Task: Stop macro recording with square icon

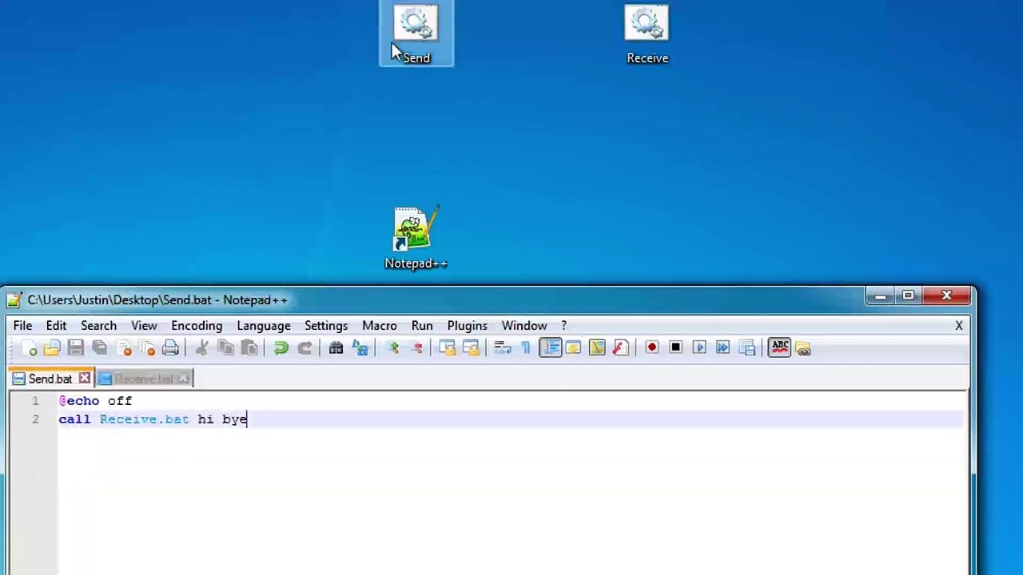Action: point(675,348)
